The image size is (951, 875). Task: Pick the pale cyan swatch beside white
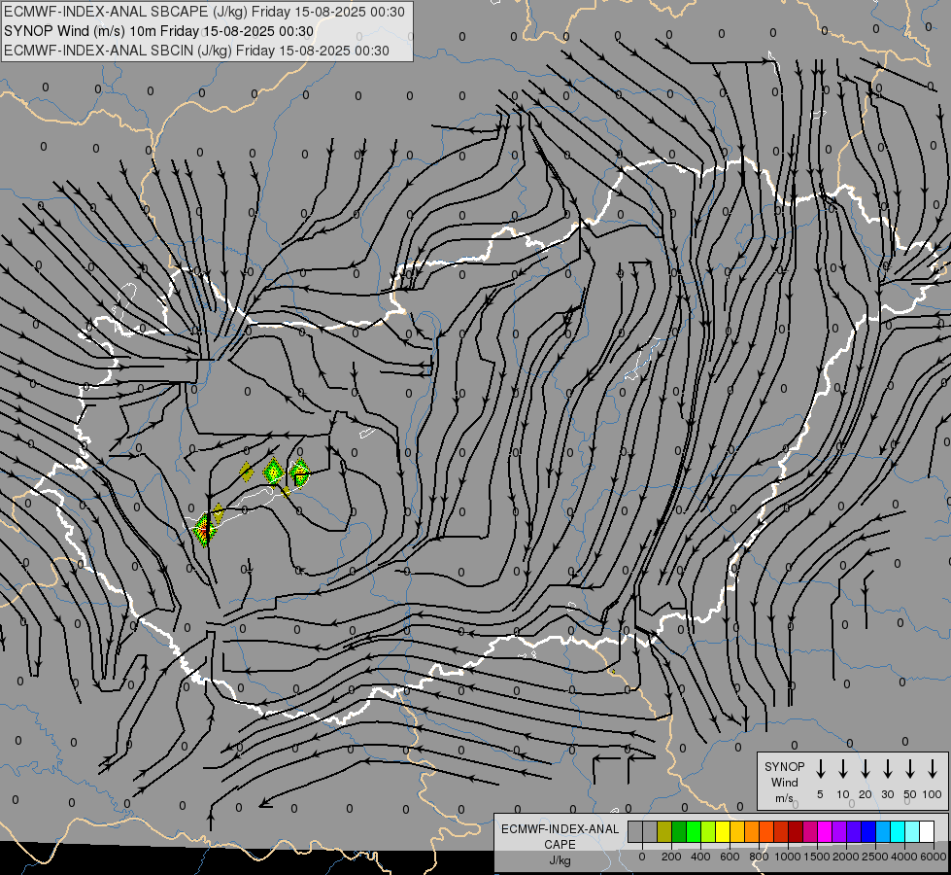913,832
